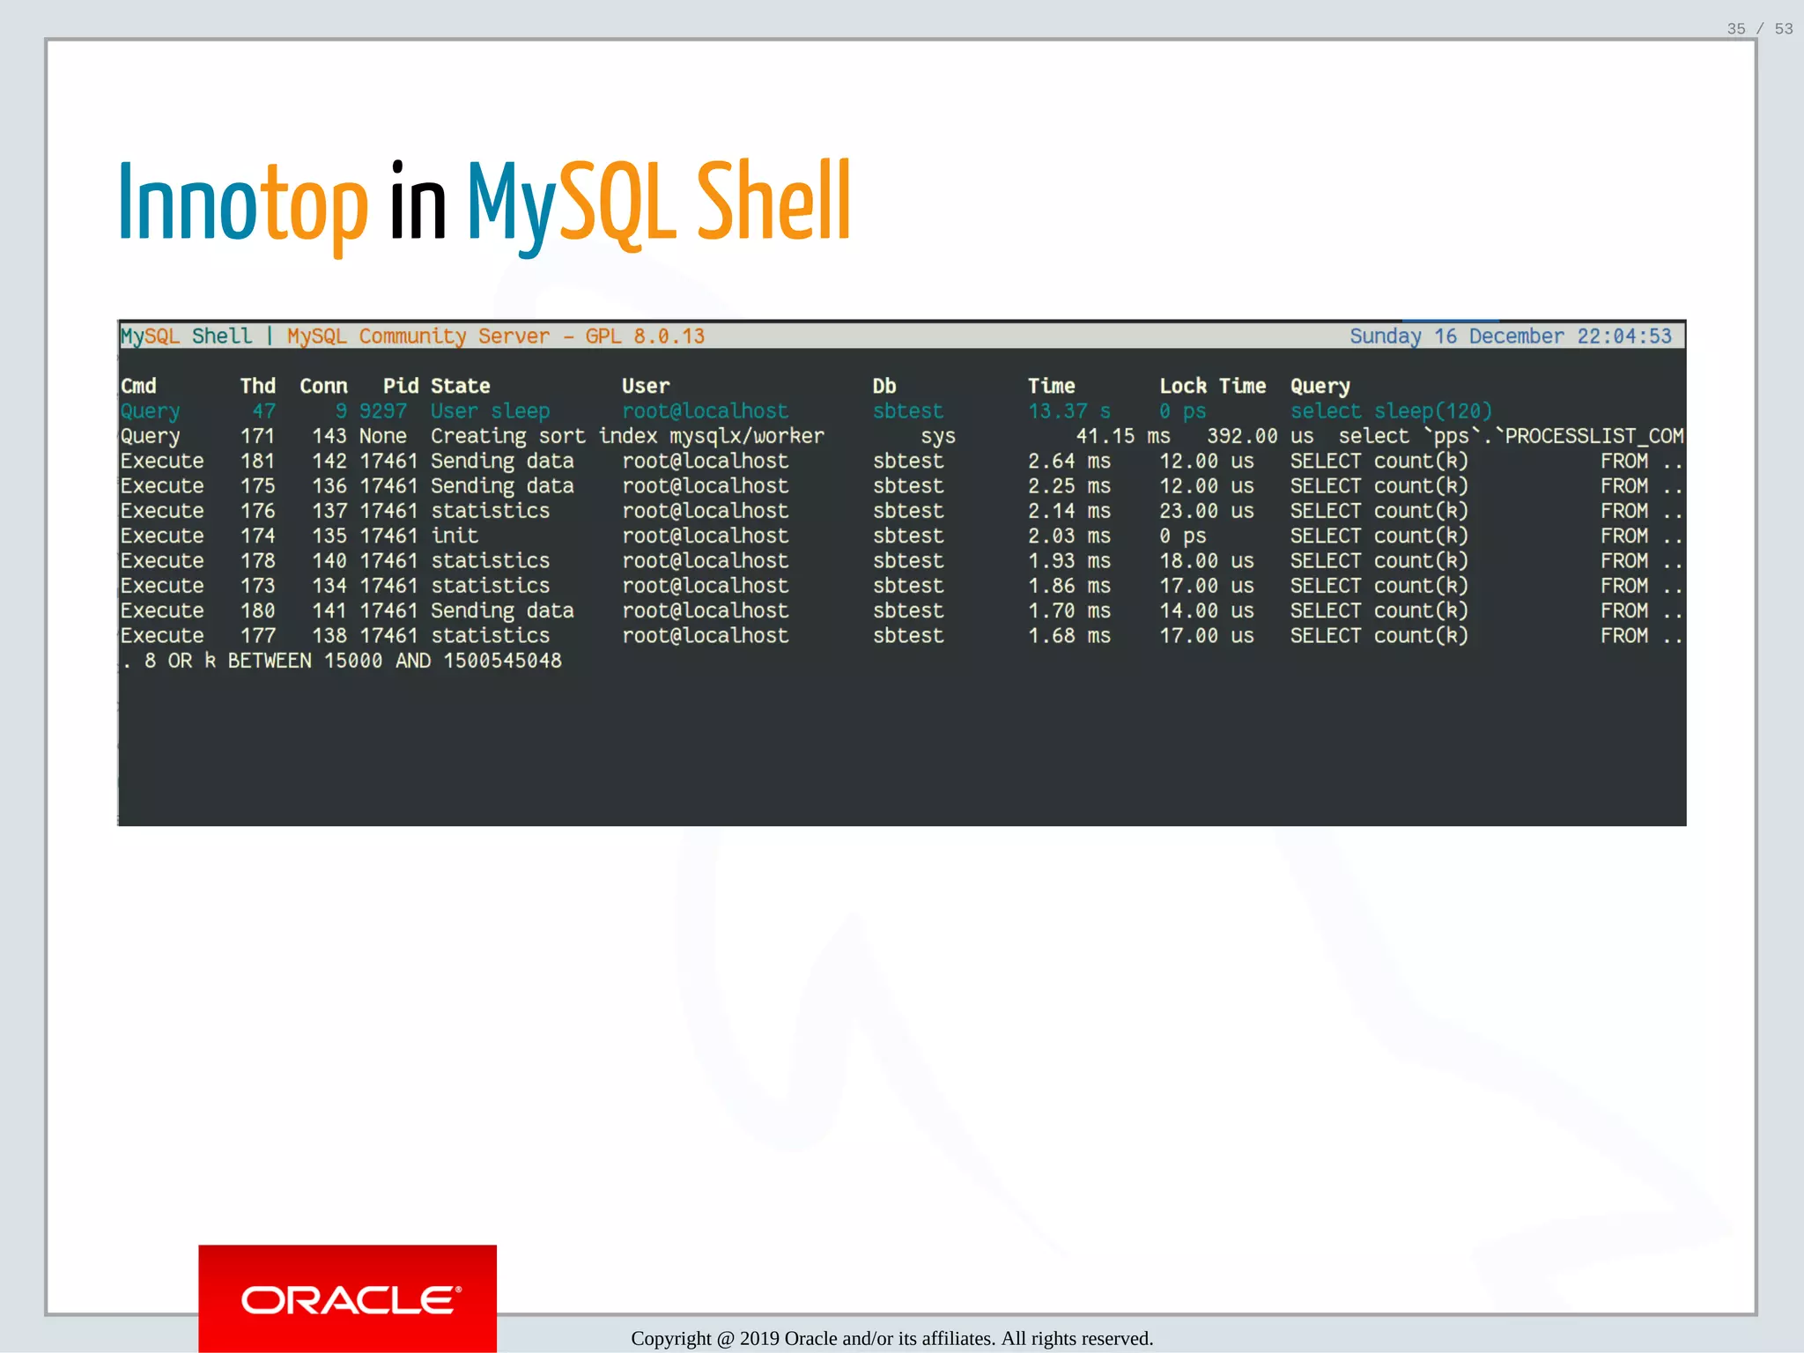
Task: Click the "select sleep(120)" query text
Action: [x=1391, y=411]
